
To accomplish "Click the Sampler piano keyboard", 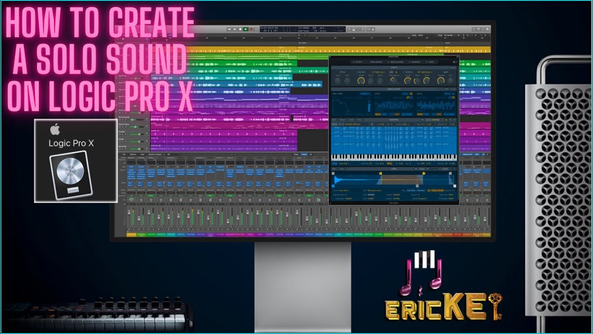I will coord(394,157).
